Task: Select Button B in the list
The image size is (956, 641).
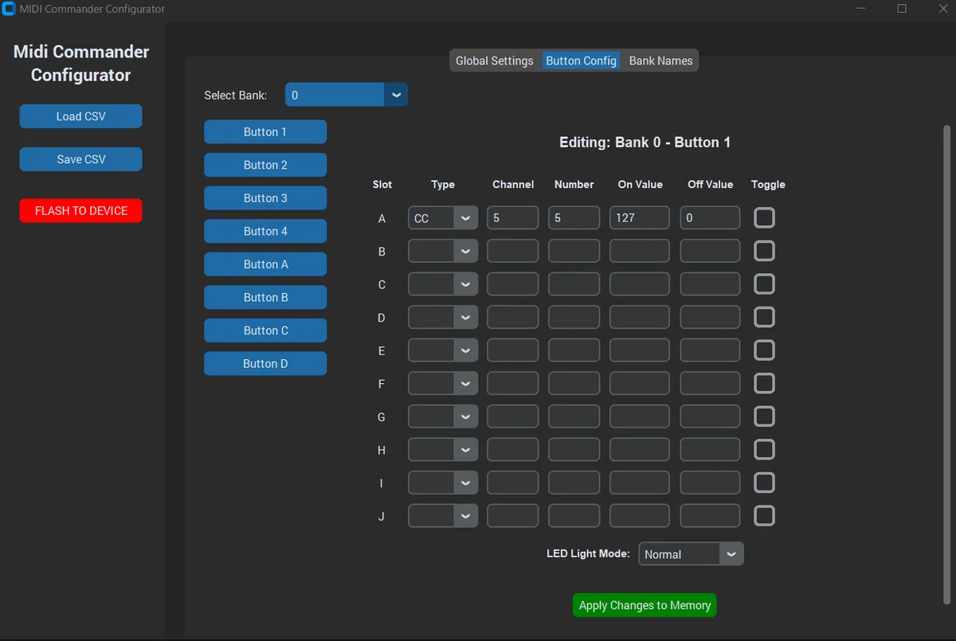Action: [x=265, y=297]
